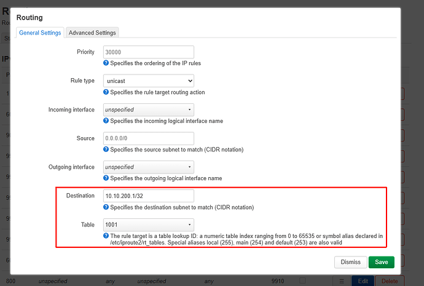424x286 pixels.
Task: Toggle checkbox in the bottom rule row
Action: pos(302,281)
